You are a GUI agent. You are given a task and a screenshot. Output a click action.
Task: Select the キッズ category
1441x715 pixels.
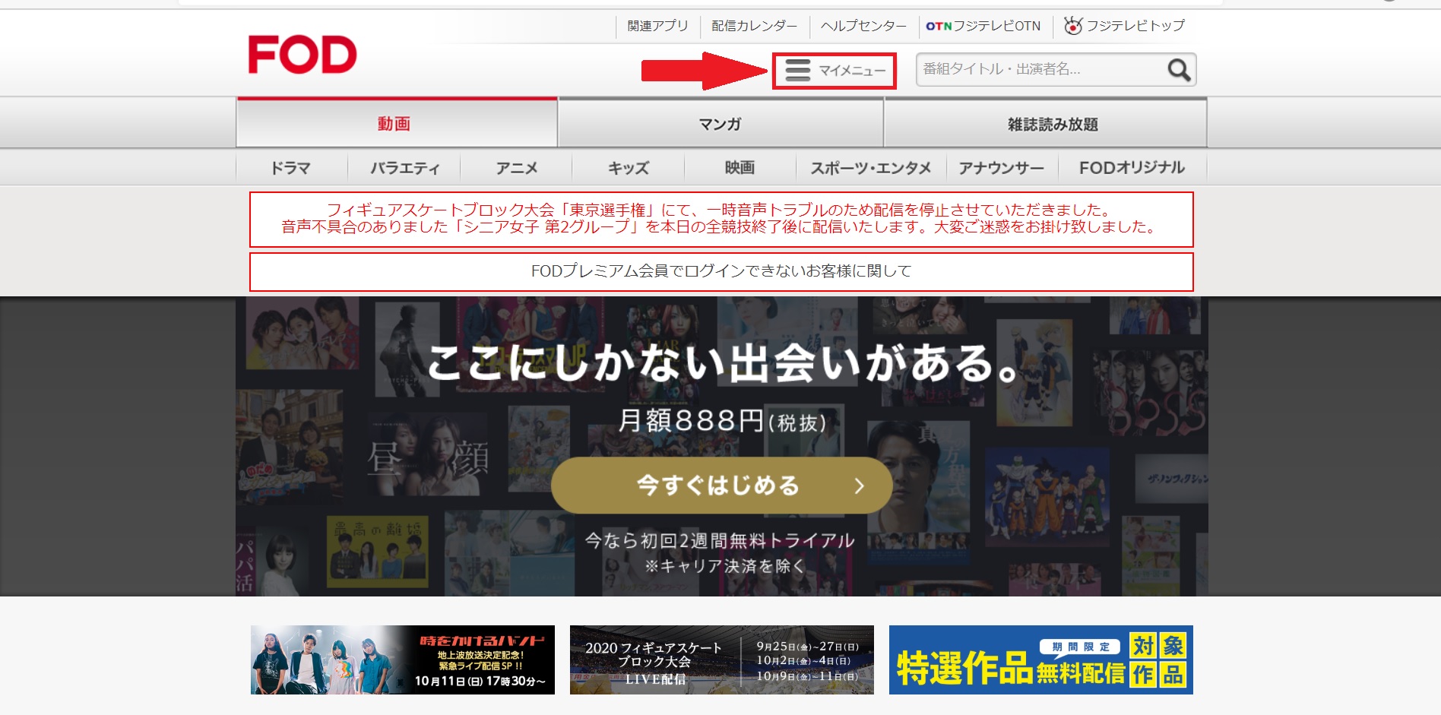(629, 168)
